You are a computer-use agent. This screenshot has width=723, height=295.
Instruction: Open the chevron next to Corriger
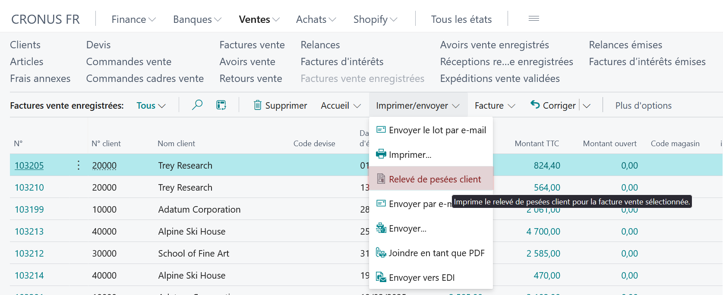[587, 106]
